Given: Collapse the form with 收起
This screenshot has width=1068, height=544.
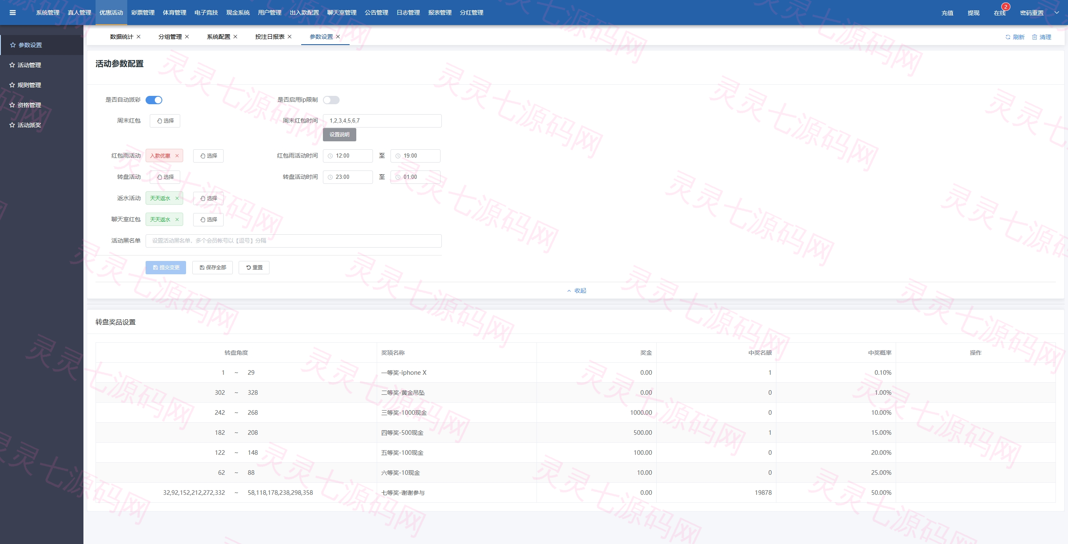Looking at the screenshot, I should pyautogui.click(x=576, y=291).
